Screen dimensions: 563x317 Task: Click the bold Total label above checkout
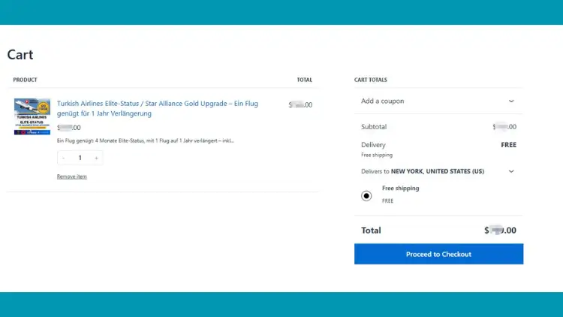(x=371, y=231)
